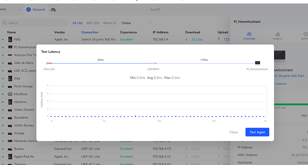Screen dimensions: 308x165
Task: Click the NAS device icon
Action: [x=10, y=39]
